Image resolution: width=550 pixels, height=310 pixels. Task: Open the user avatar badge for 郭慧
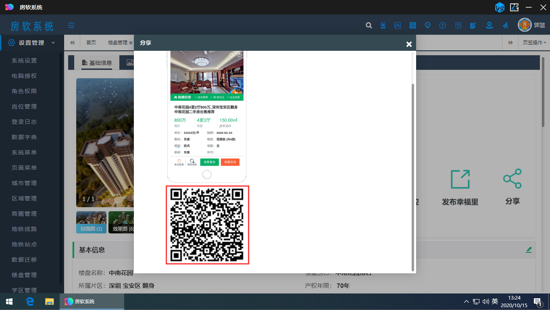[x=525, y=25]
